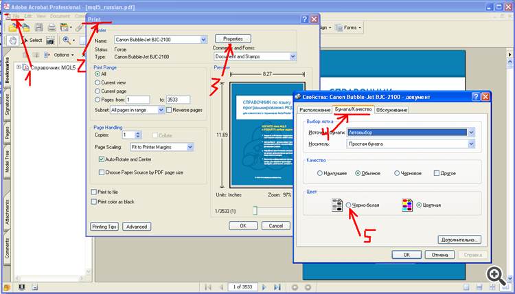Screen dimensions: 515x294
Task: Select Pages from radio button
Action: tap(98, 100)
